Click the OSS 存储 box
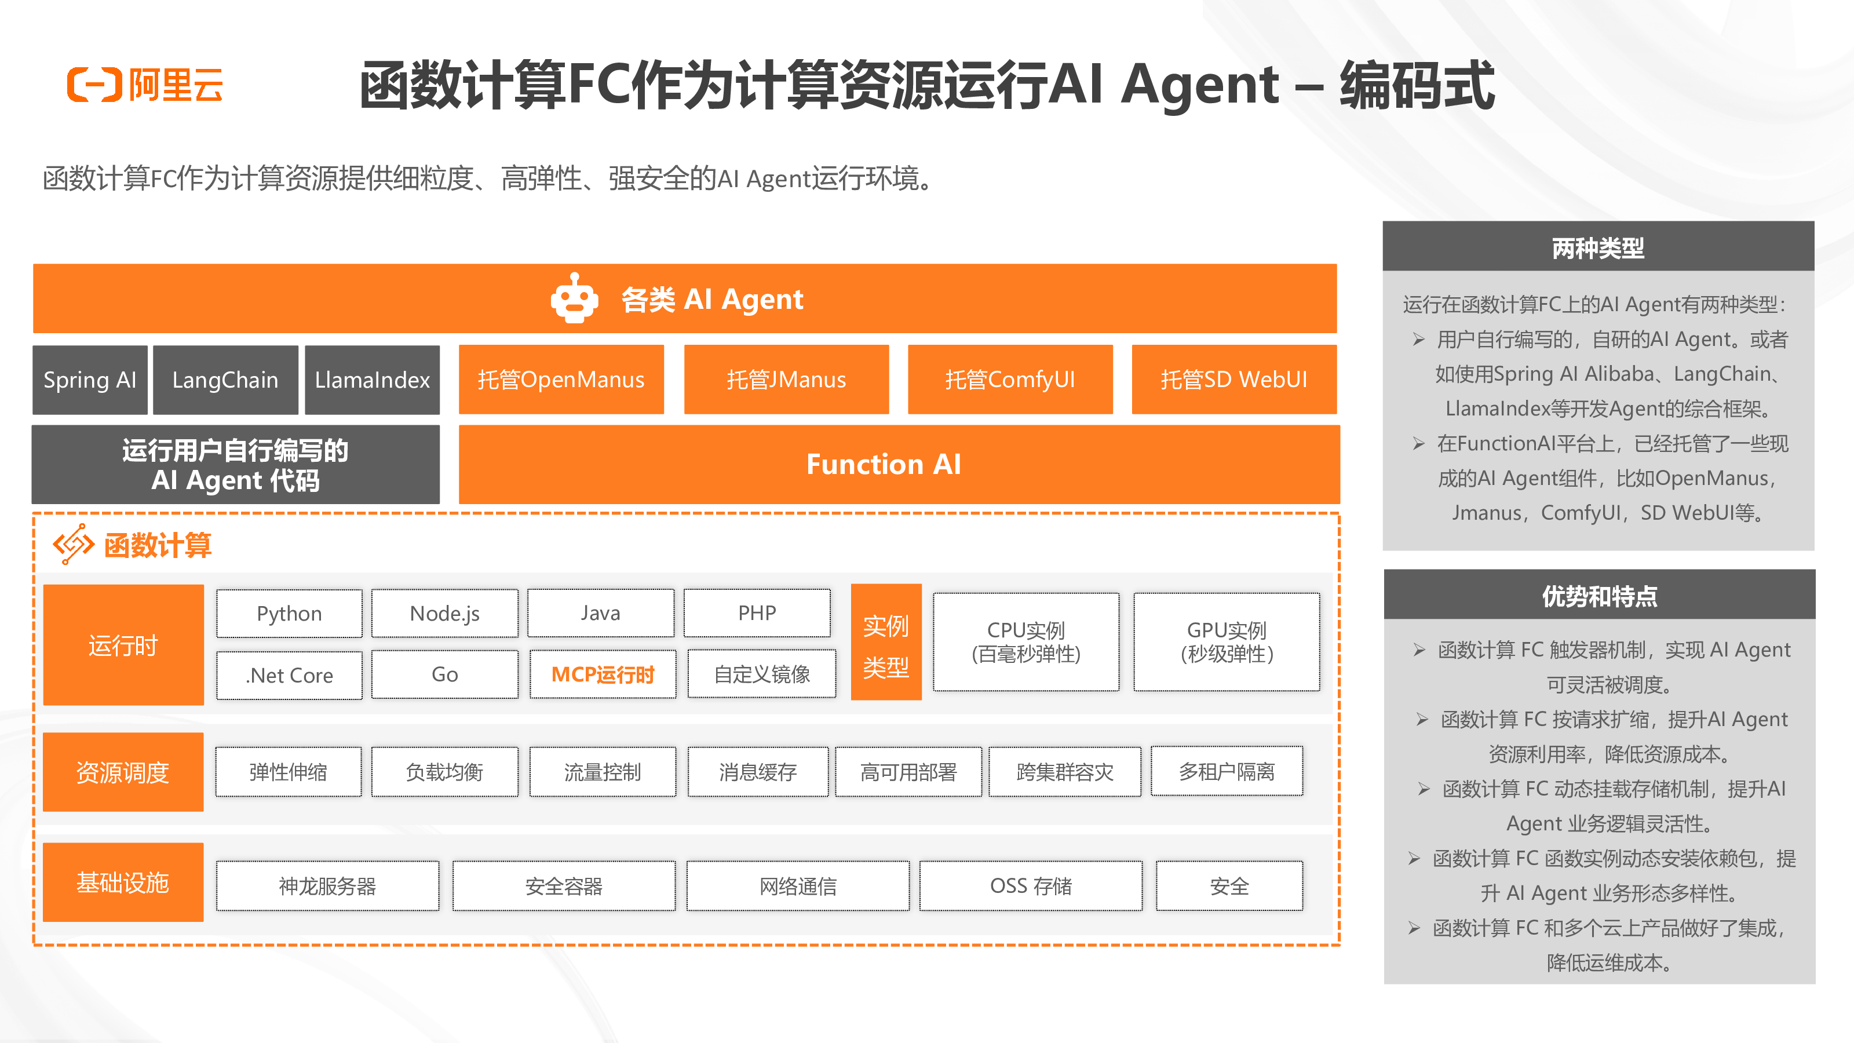 [1031, 886]
